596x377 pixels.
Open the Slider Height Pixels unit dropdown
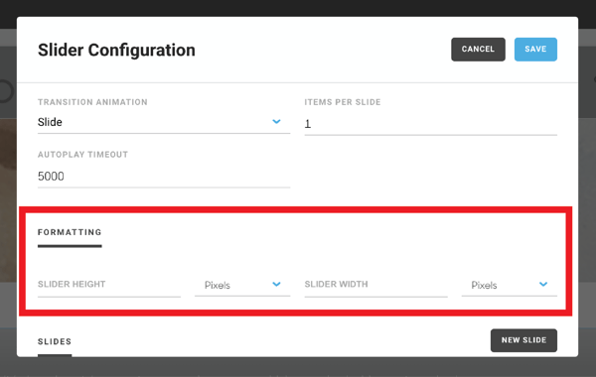(x=242, y=285)
